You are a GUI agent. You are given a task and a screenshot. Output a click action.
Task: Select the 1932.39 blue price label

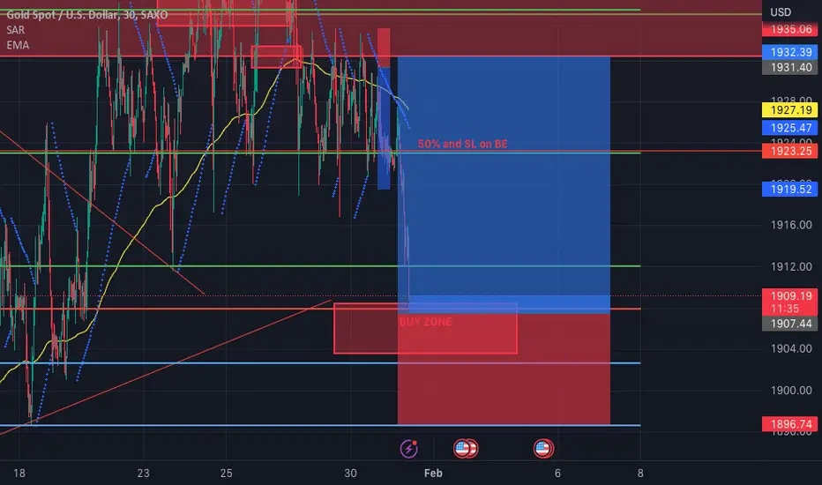tap(789, 52)
